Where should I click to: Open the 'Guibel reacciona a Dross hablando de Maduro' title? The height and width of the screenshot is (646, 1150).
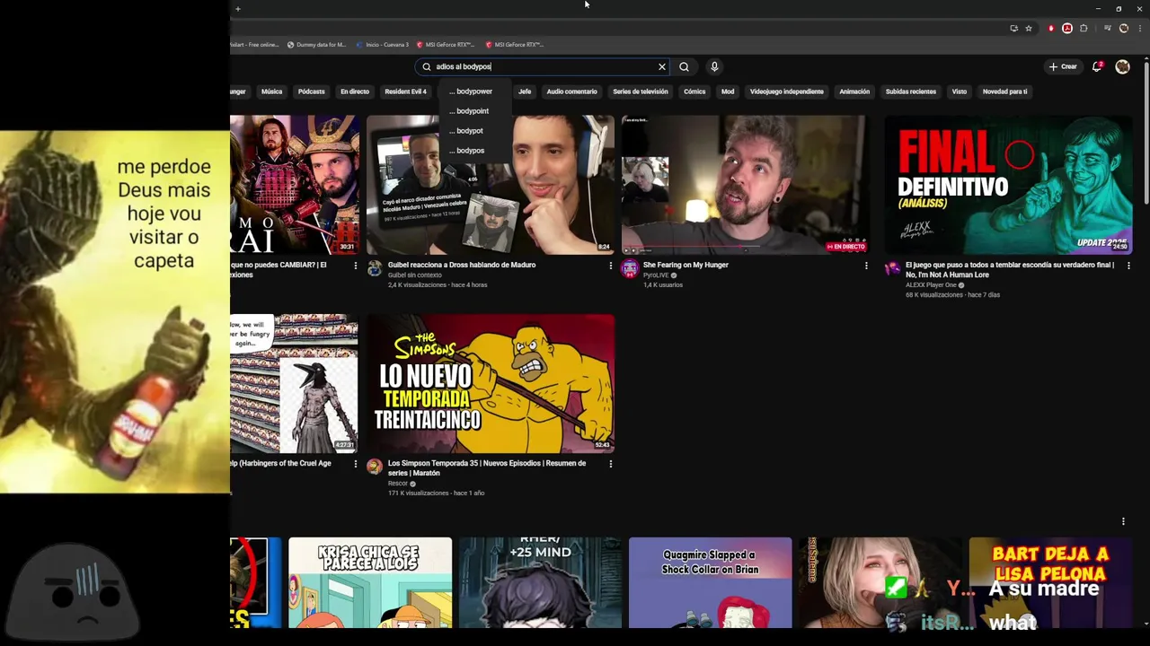pyautogui.click(x=462, y=265)
